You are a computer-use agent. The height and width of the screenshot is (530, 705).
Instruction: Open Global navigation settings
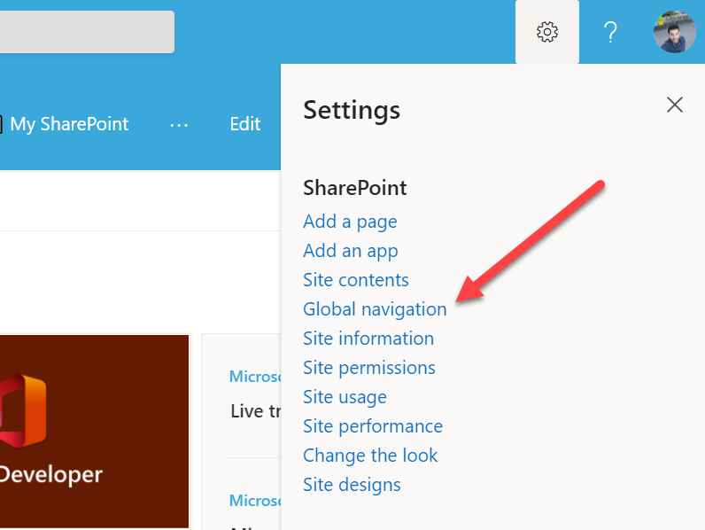375,309
